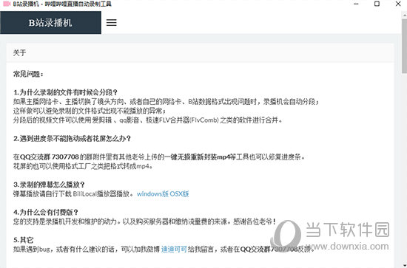The image size is (407, 268).
Task: Open the 迪迪可可 Weibo link
Action: click(x=174, y=249)
